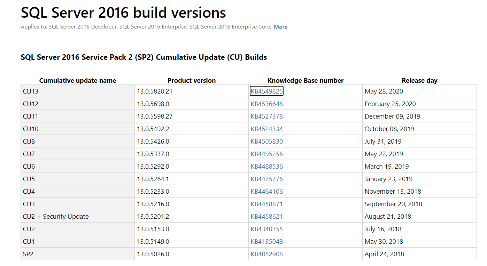Viewport: 487px width, 266px height.
Task: Open KB4505830 for CU8
Action: (266, 141)
